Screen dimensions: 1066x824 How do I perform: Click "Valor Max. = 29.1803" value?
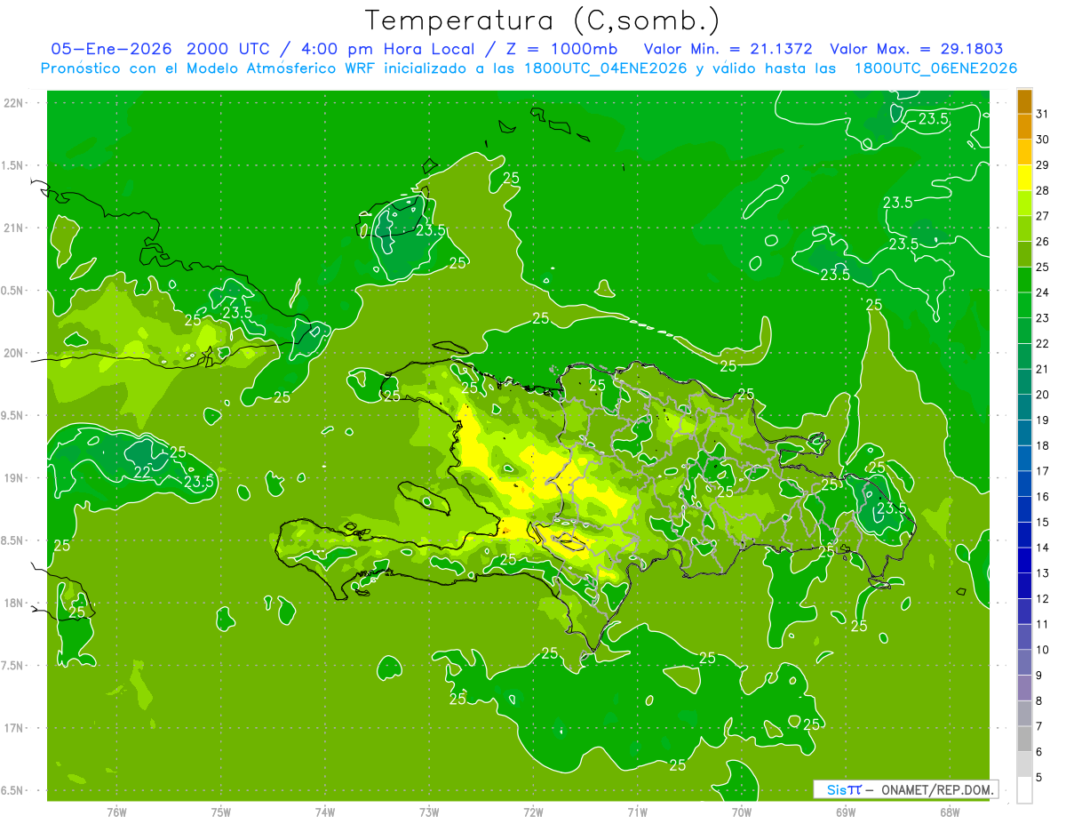pyautogui.click(x=916, y=49)
